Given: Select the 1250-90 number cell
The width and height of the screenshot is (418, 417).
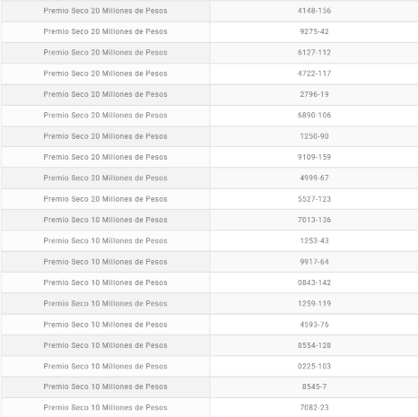Looking at the screenshot, I should click(x=314, y=136).
